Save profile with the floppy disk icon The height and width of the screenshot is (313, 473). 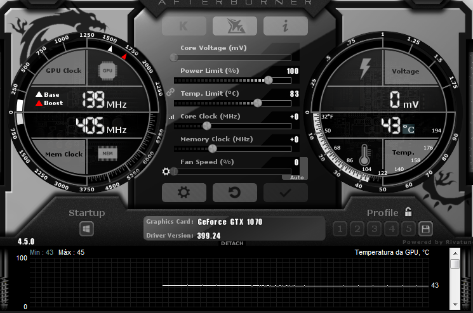pos(425,229)
